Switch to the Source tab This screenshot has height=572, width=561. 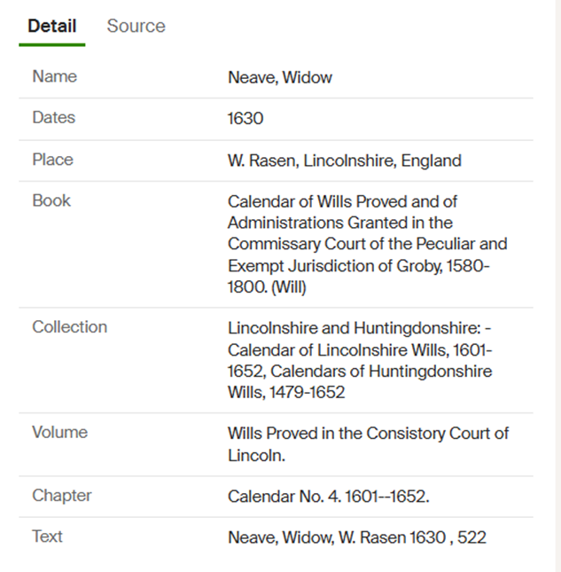coord(136,27)
